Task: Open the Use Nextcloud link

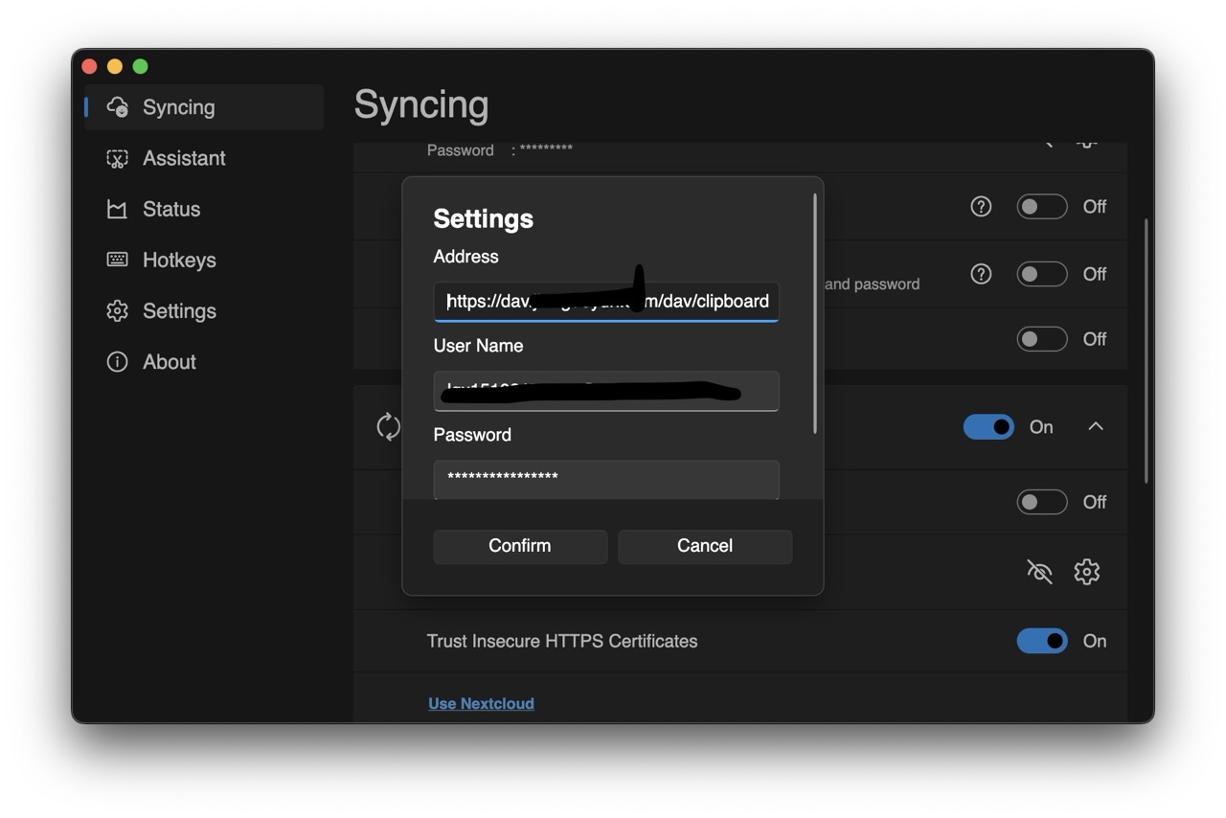Action: coord(481,703)
